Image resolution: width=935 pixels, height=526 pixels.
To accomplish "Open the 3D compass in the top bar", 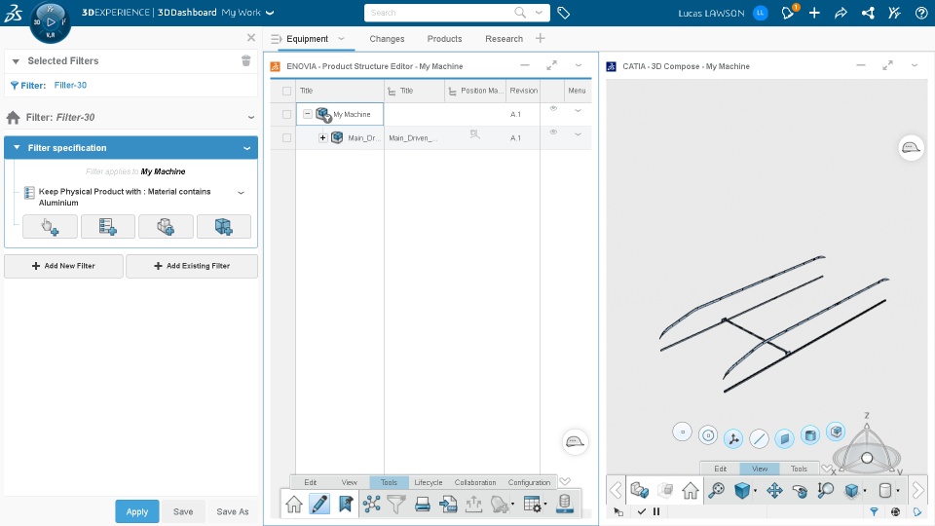I will [x=50, y=22].
